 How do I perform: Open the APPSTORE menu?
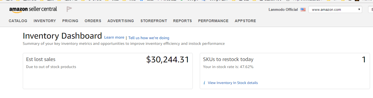[245, 21]
